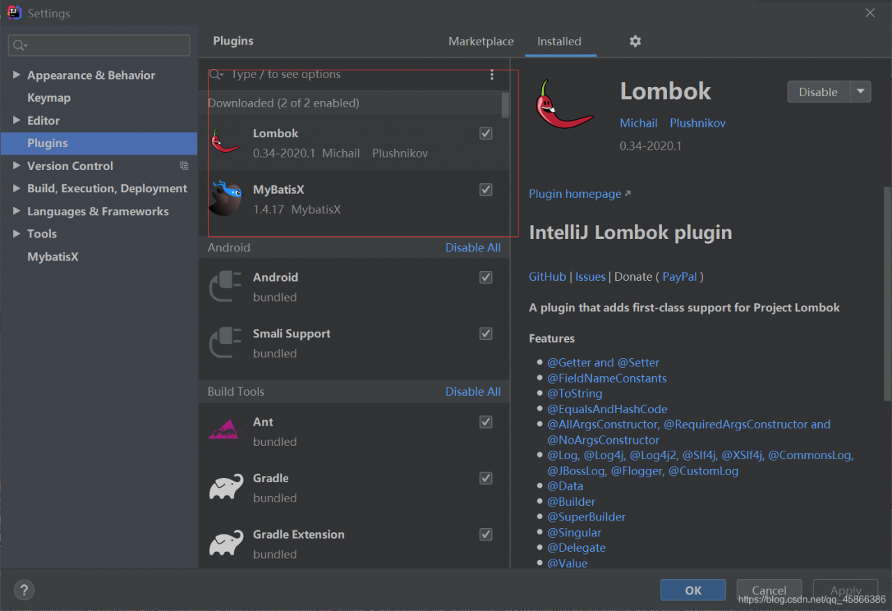Click the Gradle elephant icon
The image size is (892, 611).
[226, 487]
